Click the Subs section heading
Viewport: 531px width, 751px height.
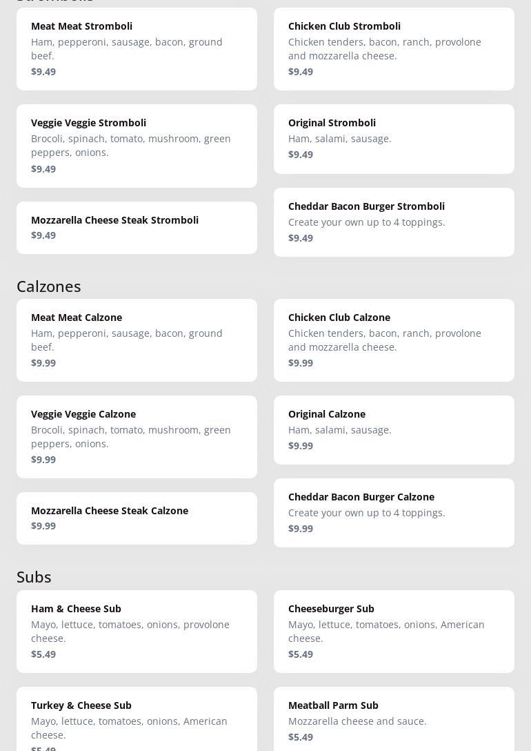(34, 577)
